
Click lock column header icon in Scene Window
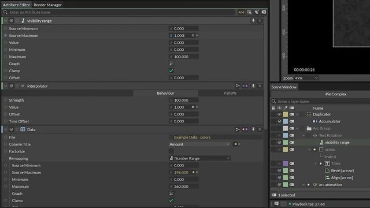(x=273, y=108)
